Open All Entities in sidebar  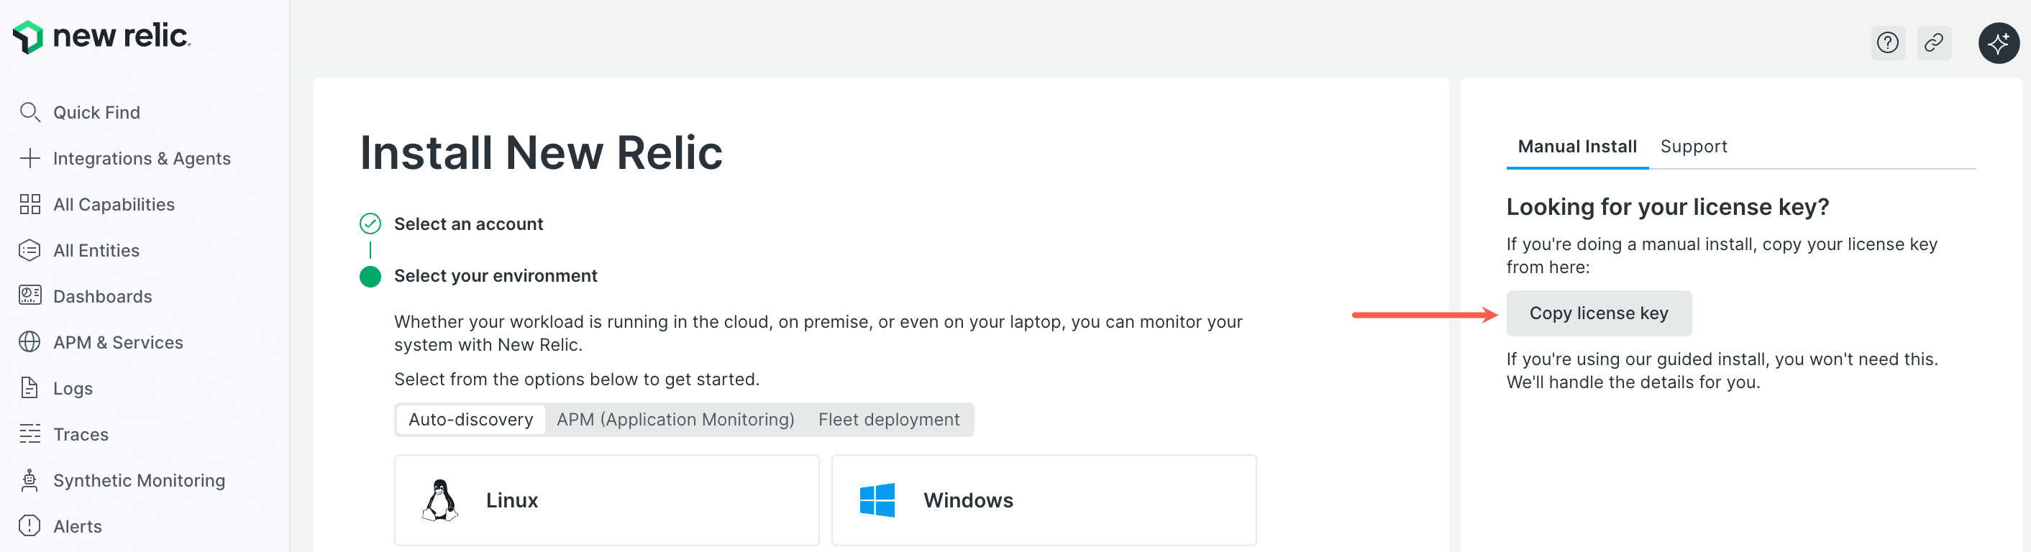96,250
